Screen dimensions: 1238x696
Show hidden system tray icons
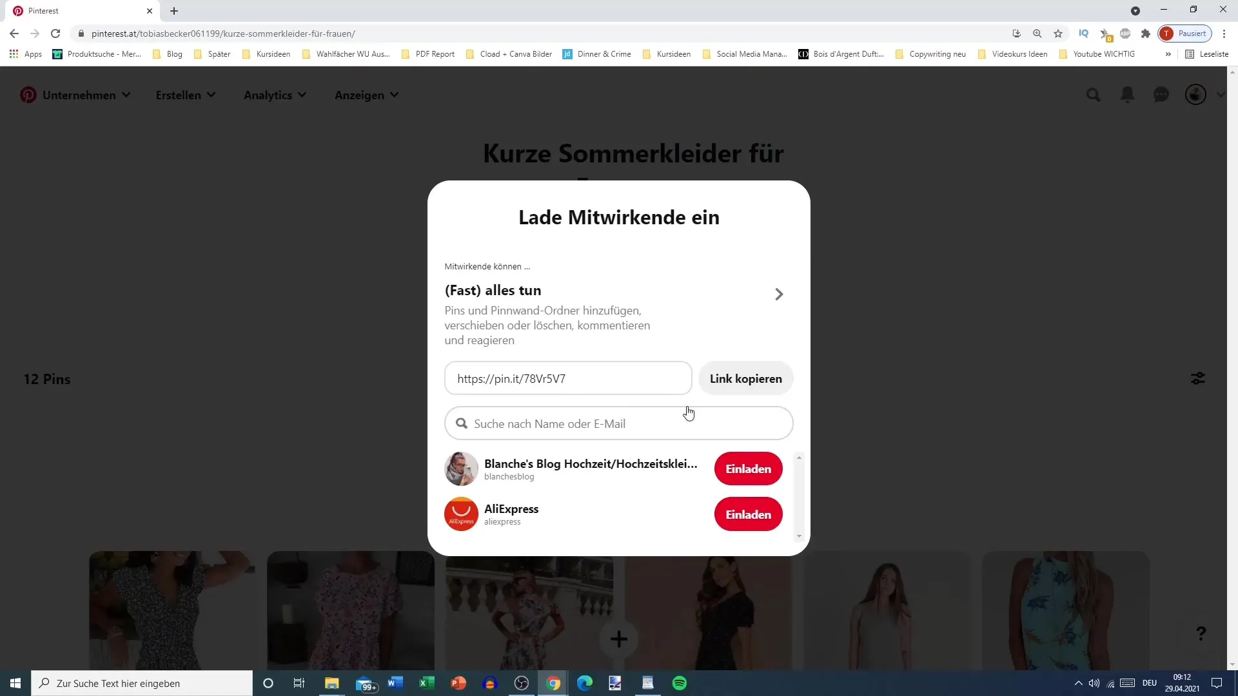tap(1078, 683)
